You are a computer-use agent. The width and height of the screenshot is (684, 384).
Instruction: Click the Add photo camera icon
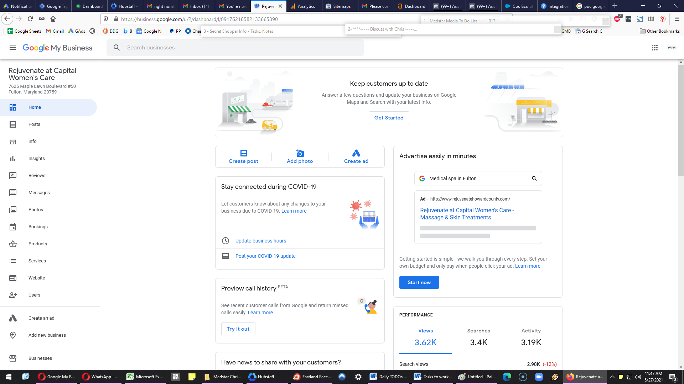(300, 153)
